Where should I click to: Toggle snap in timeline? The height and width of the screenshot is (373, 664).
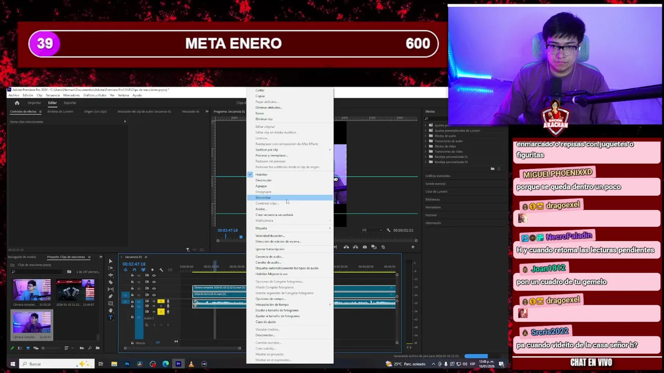pyautogui.click(x=134, y=270)
